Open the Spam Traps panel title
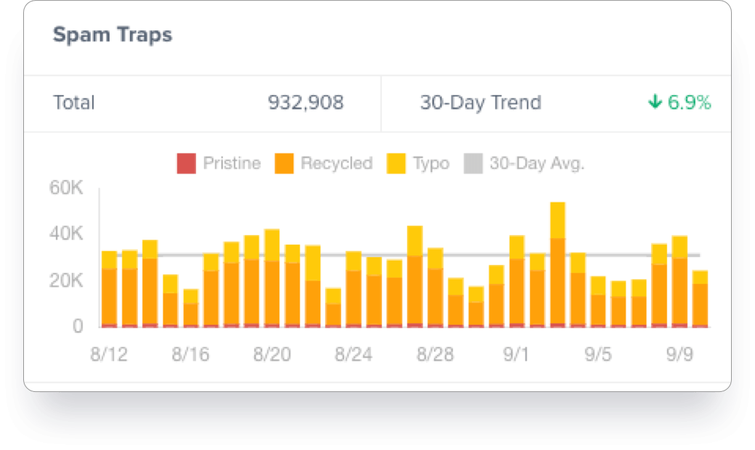 [x=113, y=34]
